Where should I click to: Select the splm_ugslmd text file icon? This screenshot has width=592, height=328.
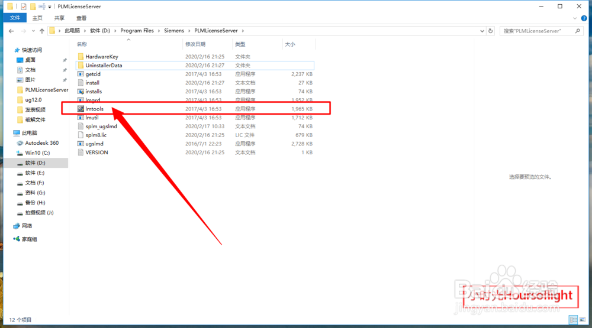tap(81, 126)
